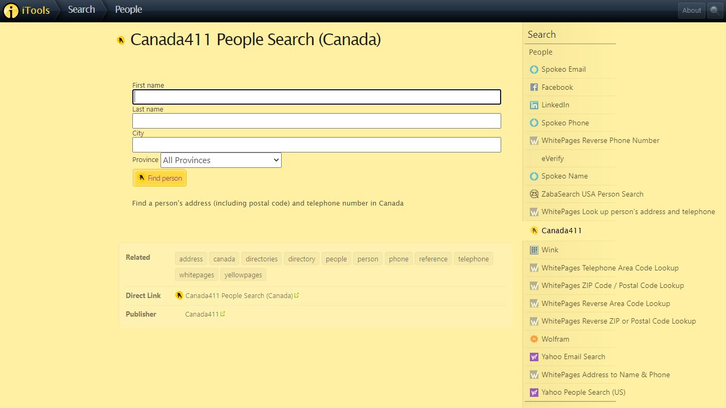
Task: Open the eVerify sidebar link
Action: coord(553,158)
